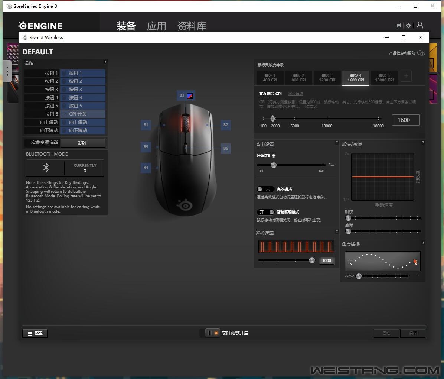Open the B3 illumination color swatch
The height and width of the screenshot is (379, 444).
[x=190, y=96]
